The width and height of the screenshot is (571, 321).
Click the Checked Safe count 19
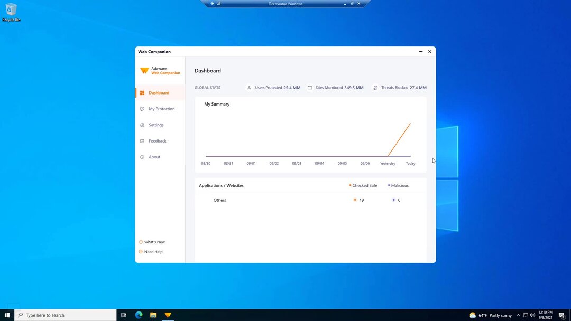(362, 200)
